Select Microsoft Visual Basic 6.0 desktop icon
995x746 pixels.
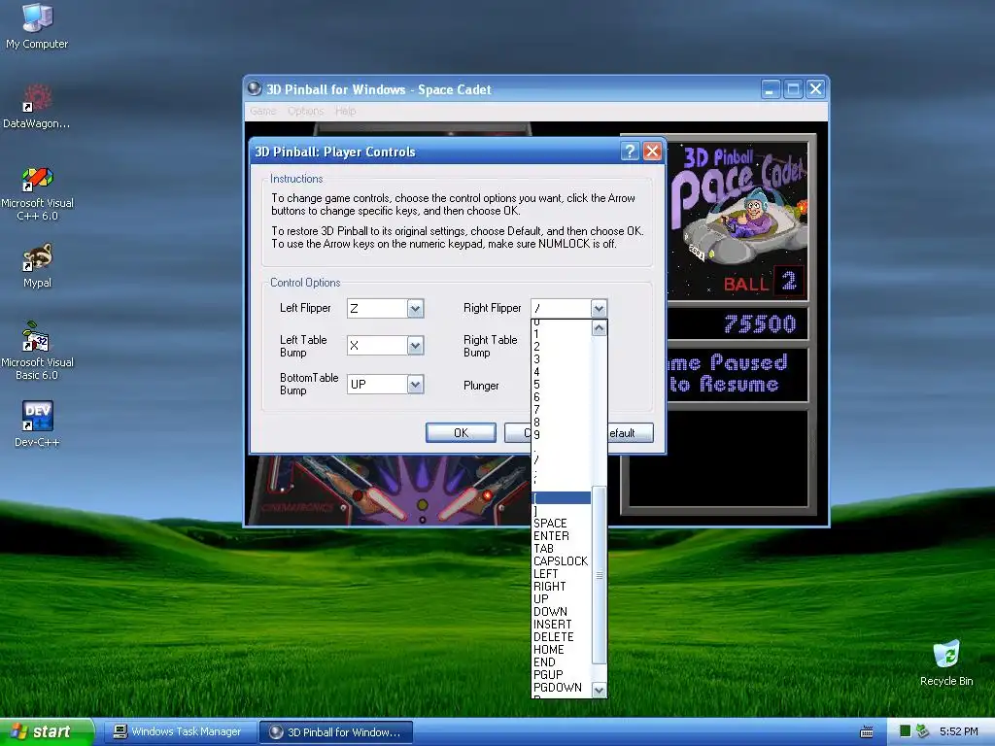[37, 351]
